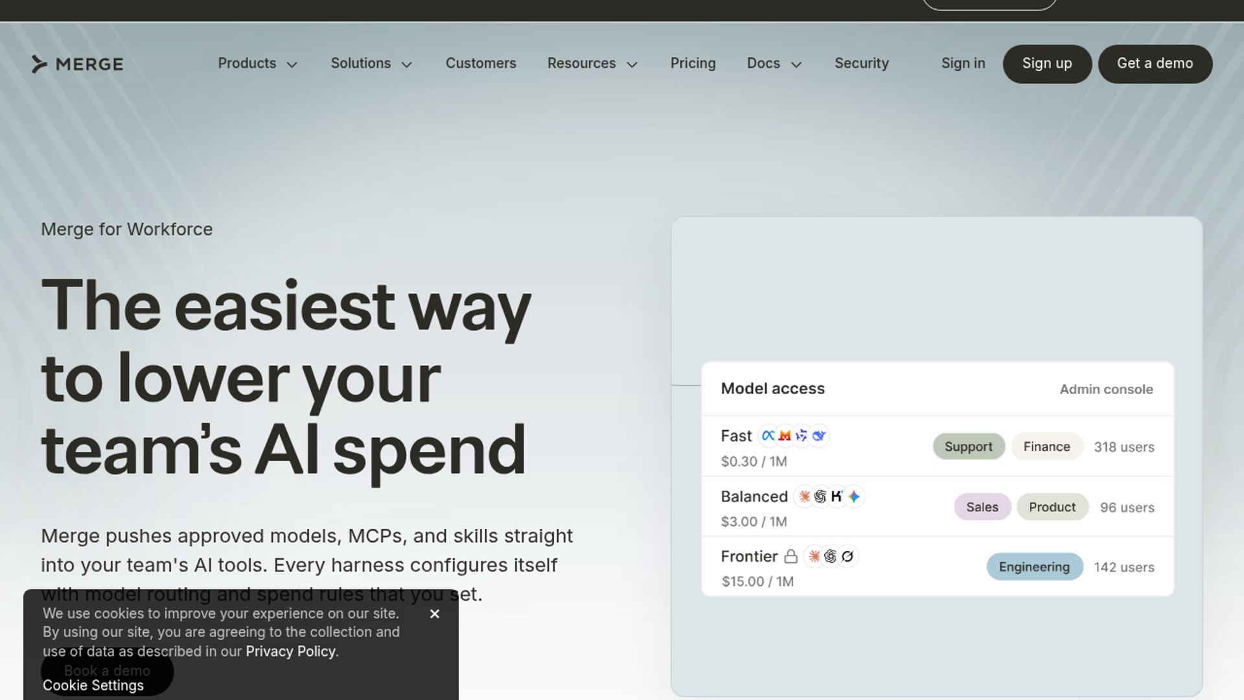Expand the Solutions chevron
Screen dimensions: 1244x700
point(407,64)
